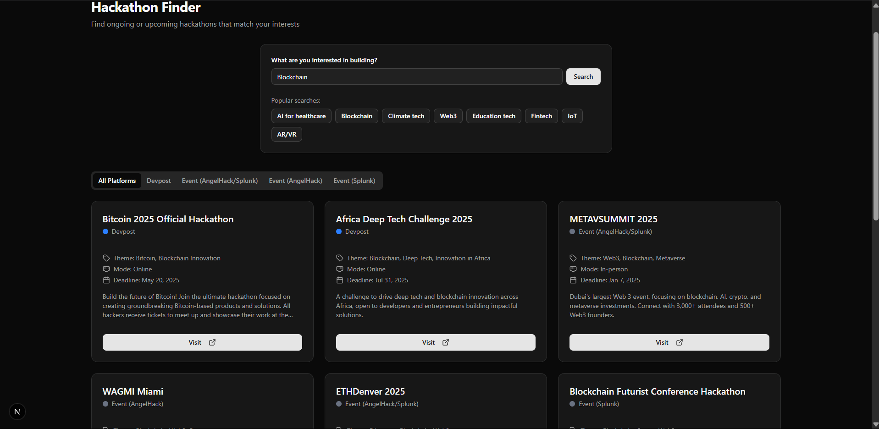Click "Mode: In-person" on METAVSUMMIT card
Image resolution: width=879 pixels, height=429 pixels.
(x=604, y=269)
